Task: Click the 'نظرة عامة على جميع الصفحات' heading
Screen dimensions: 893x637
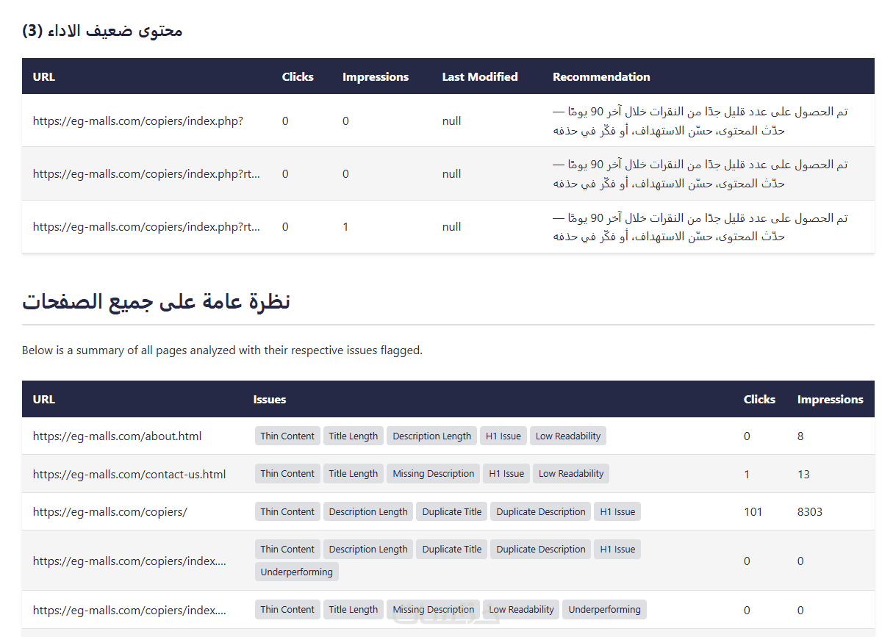Action: [x=156, y=301]
